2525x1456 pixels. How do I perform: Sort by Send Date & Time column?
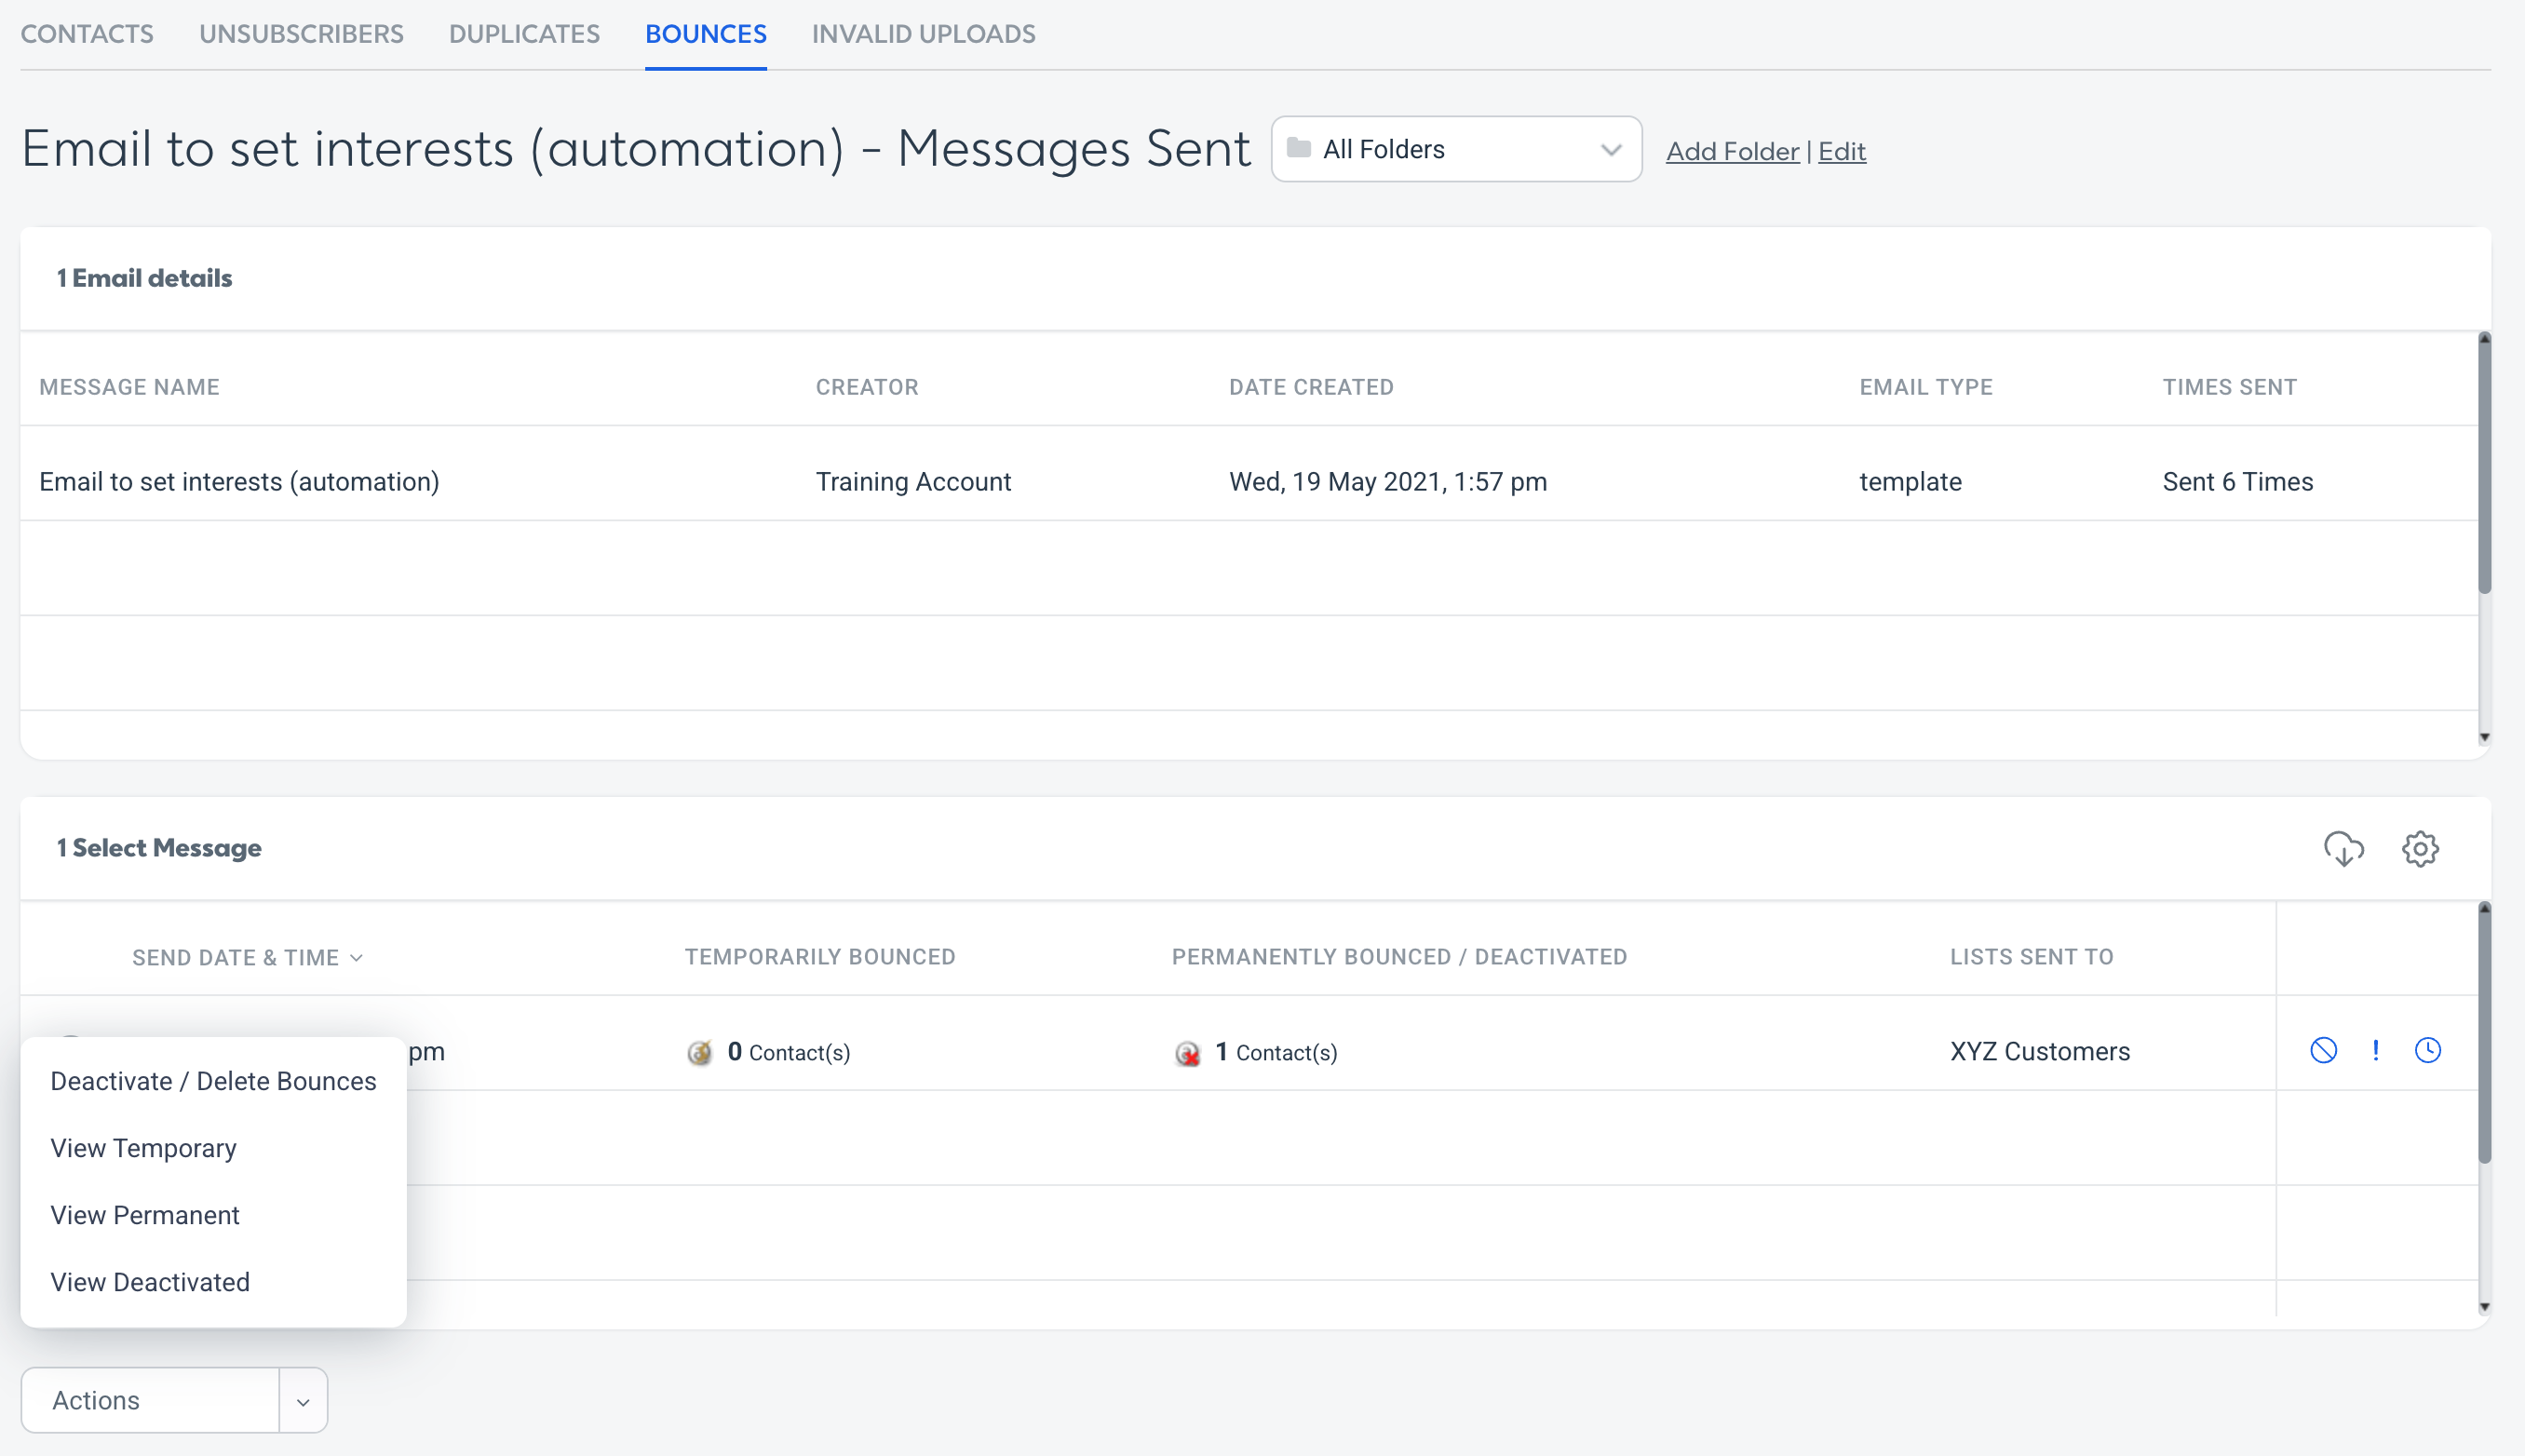[247, 958]
